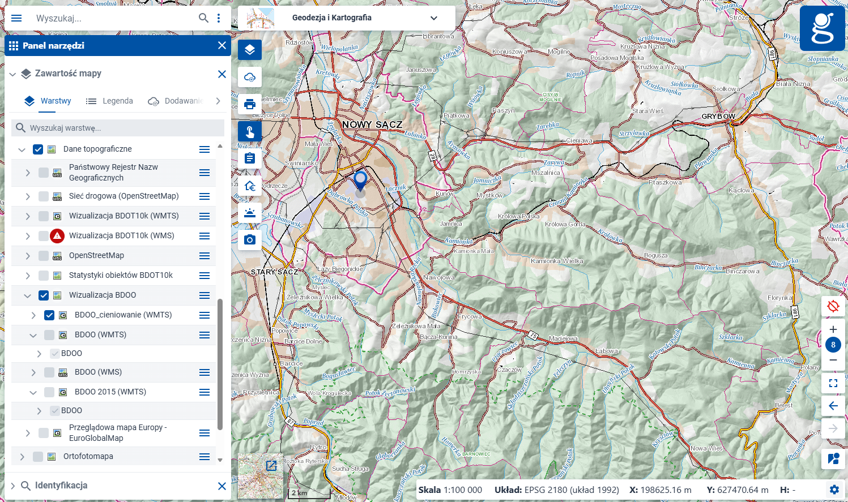
Task: Expand the overview minimap
Action: (271, 466)
